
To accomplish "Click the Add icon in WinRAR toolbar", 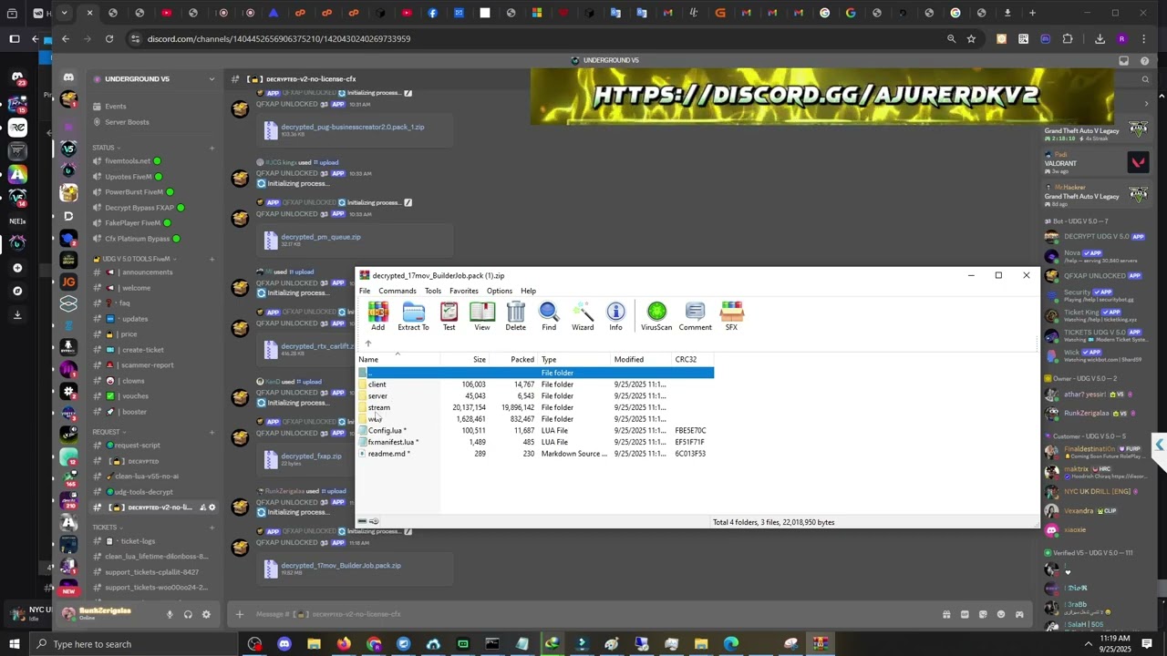I will point(377,316).
